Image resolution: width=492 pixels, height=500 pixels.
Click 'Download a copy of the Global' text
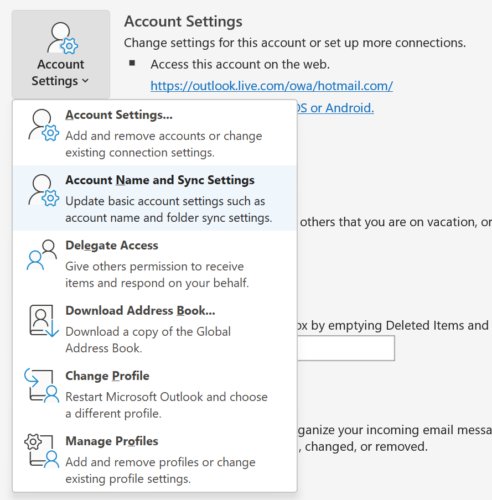click(x=148, y=332)
